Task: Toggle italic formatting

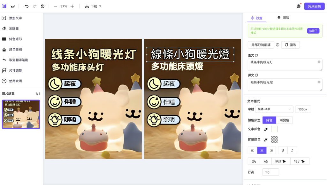Action: point(292,150)
